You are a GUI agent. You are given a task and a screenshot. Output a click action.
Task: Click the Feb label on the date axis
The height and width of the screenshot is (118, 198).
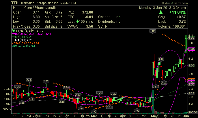coord(66,116)
